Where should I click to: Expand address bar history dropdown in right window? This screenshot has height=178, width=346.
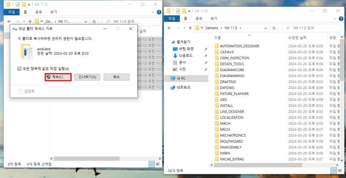[x=266, y=28]
